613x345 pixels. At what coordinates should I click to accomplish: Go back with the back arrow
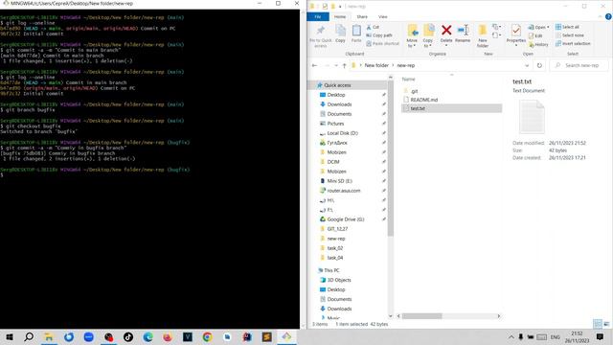pyautogui.click(x=315, y=65)
